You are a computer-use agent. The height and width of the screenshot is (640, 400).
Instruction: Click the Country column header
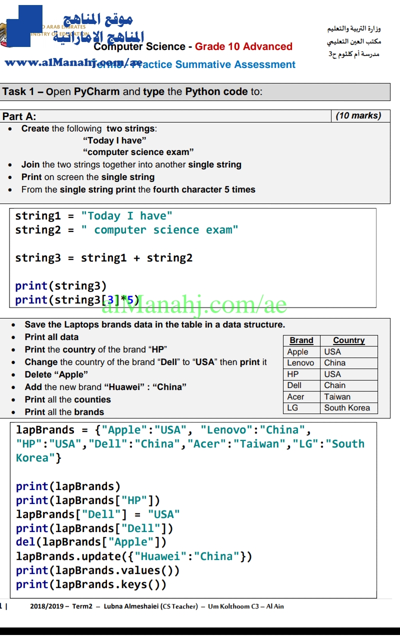coord(348,340)
